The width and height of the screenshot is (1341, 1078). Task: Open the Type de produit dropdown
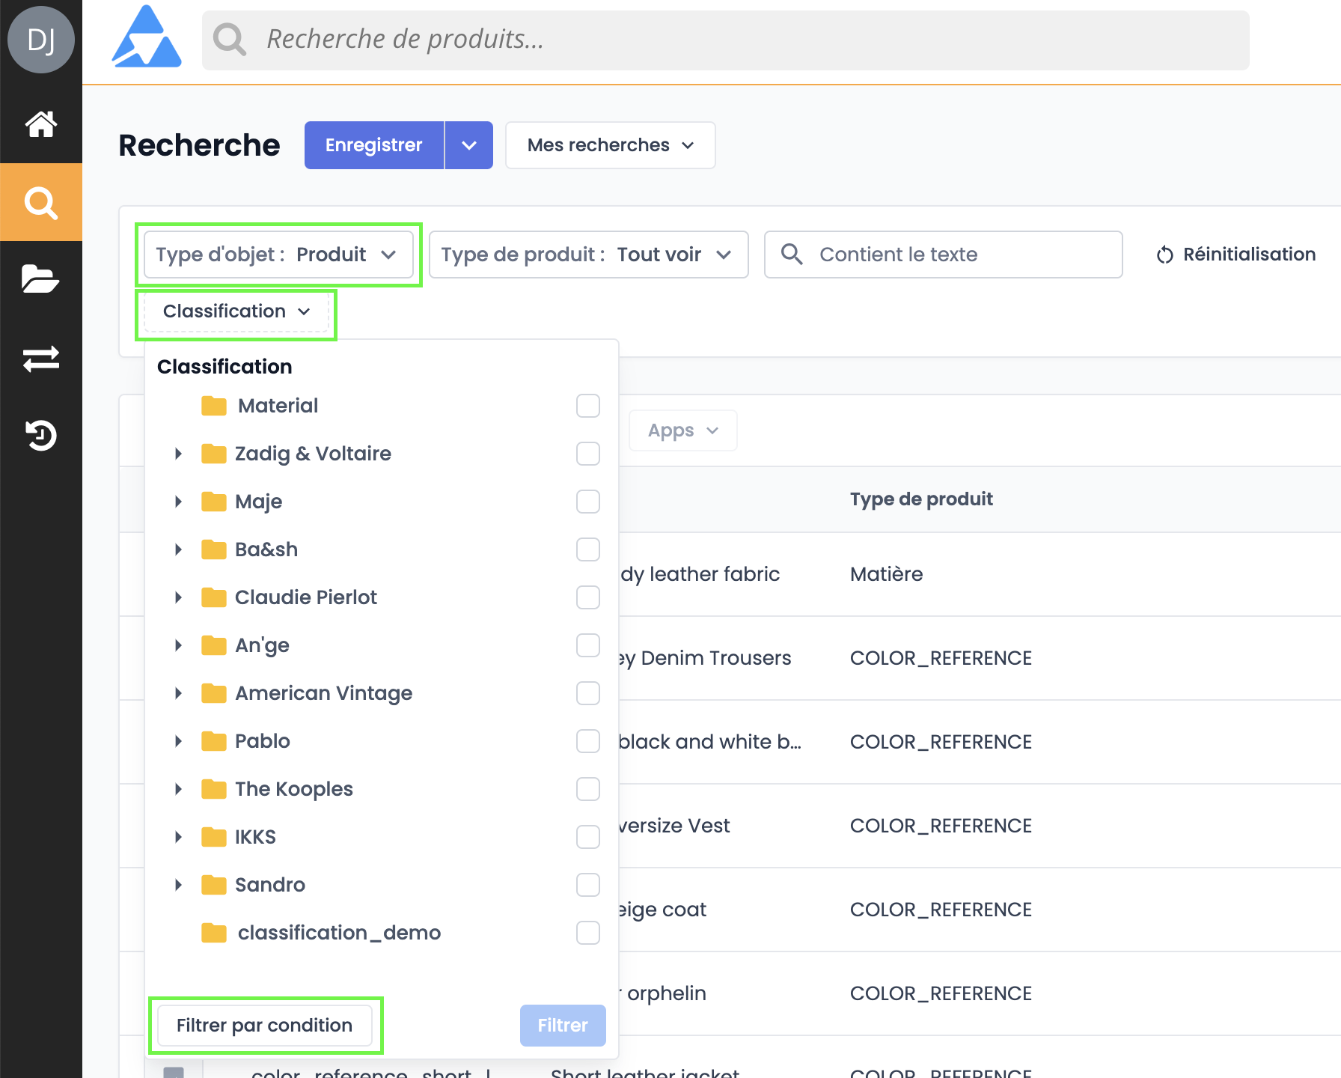click(589, 255)
